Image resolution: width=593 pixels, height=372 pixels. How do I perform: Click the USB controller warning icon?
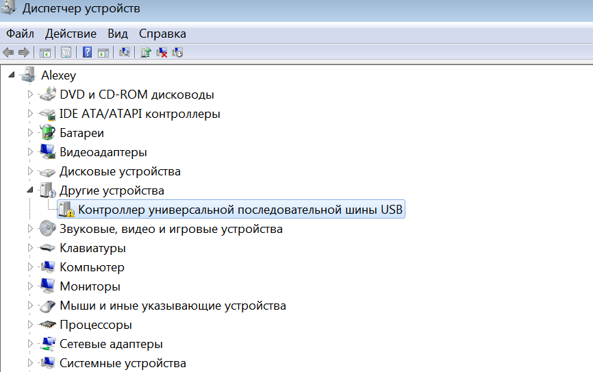(66, 209)
